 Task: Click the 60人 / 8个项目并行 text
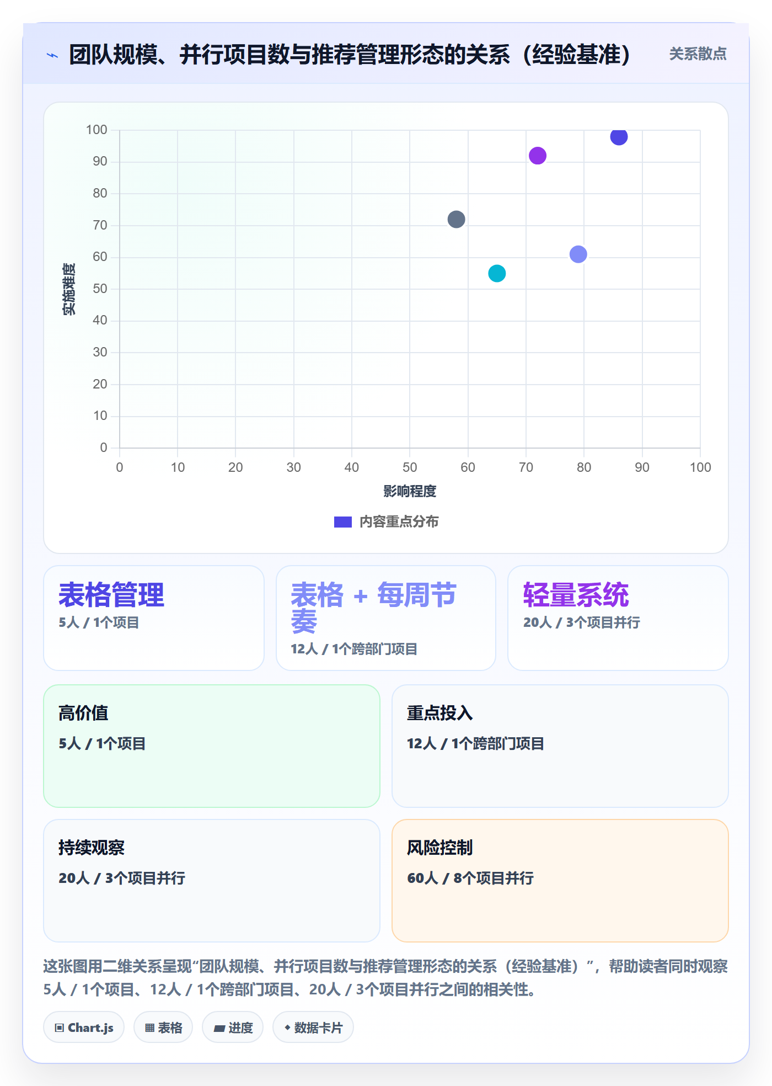pos(470,878)
